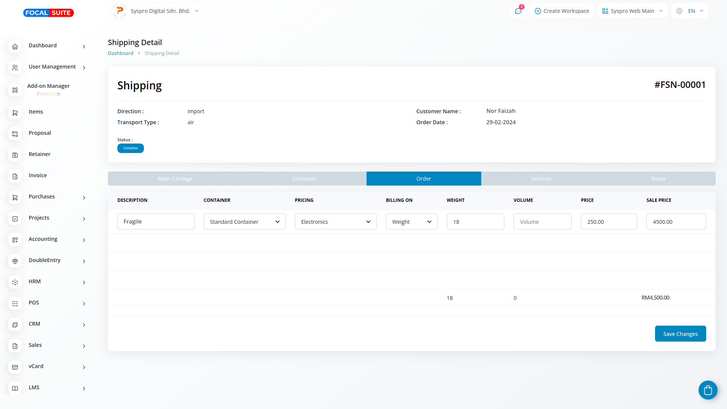Open the Standard Container dropdown
The height and width of the screenshot is (409, 727).
[x=245, y=222]
